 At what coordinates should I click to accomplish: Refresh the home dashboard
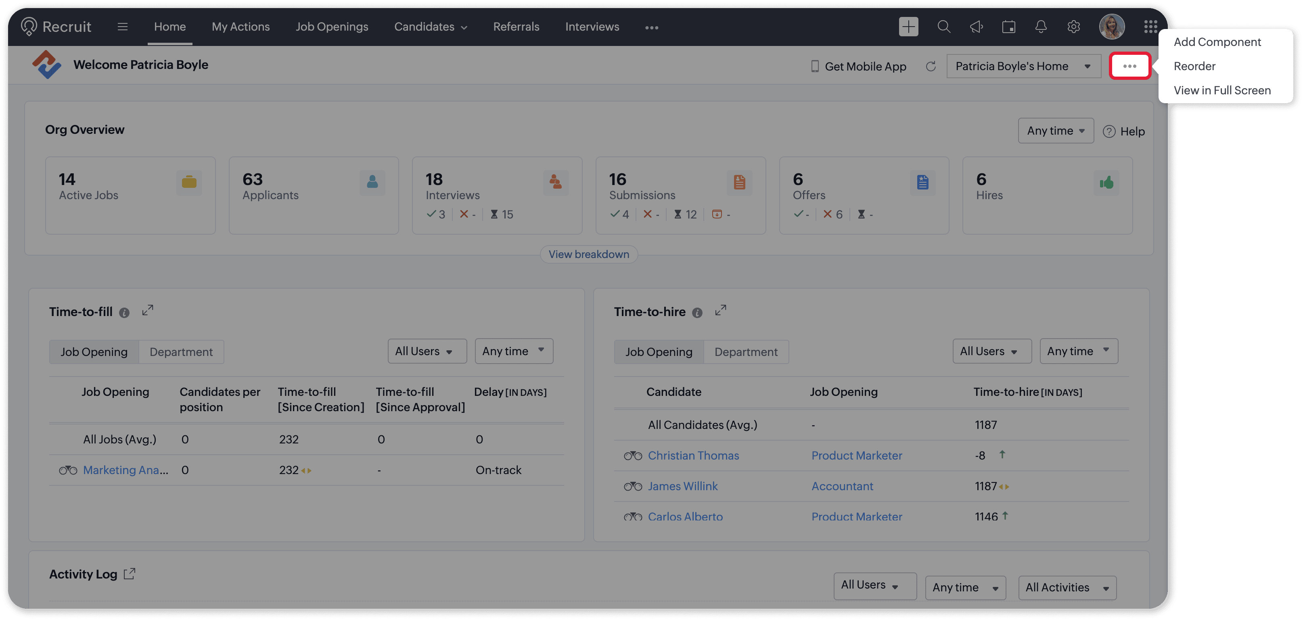click(931, 66)
